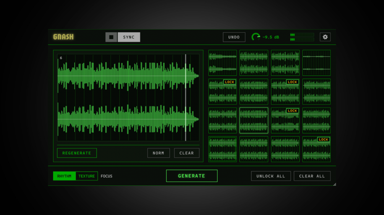This screenshot has height=215, width=384.
Task: Select the third slot in the top row
Action: [285, 63]
